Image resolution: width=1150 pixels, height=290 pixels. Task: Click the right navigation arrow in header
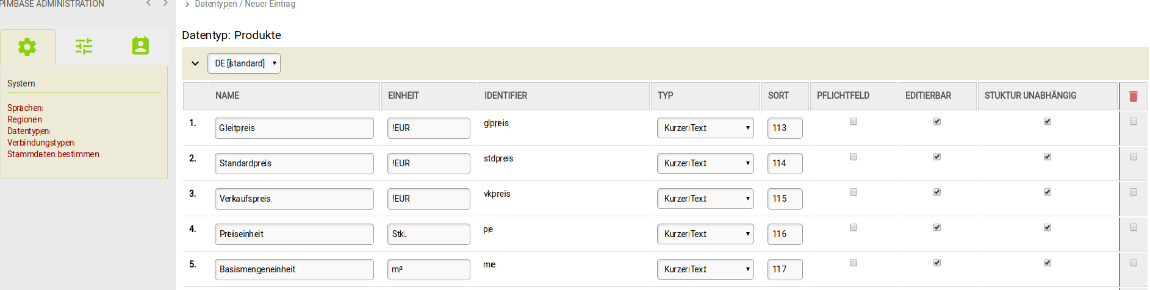point(165,4)
